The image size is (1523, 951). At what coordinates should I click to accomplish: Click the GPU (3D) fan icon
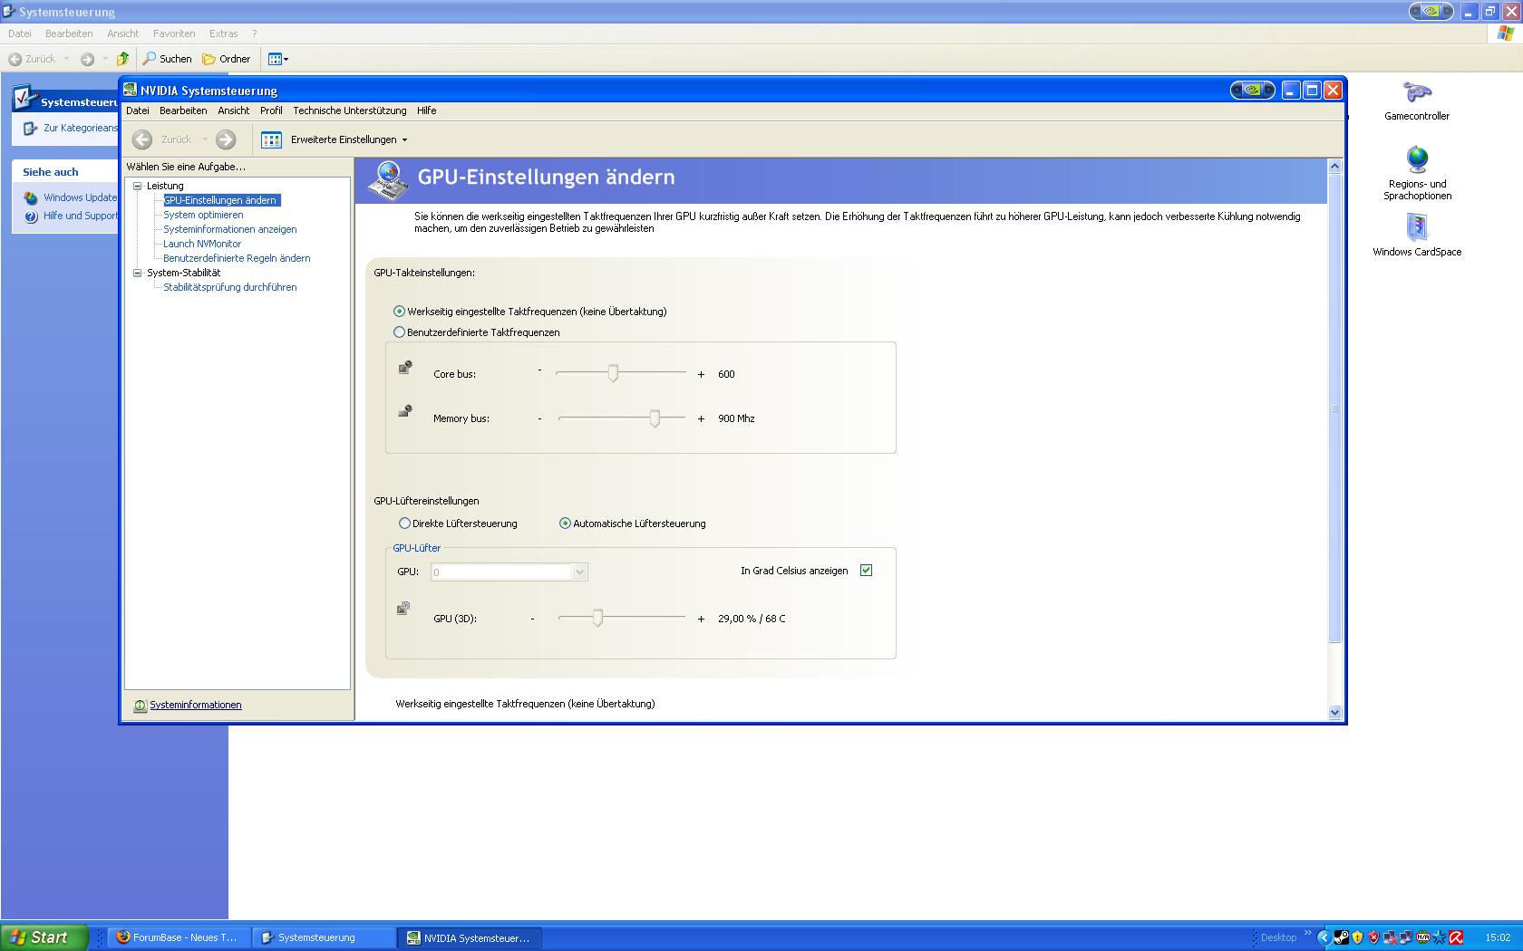403,608
